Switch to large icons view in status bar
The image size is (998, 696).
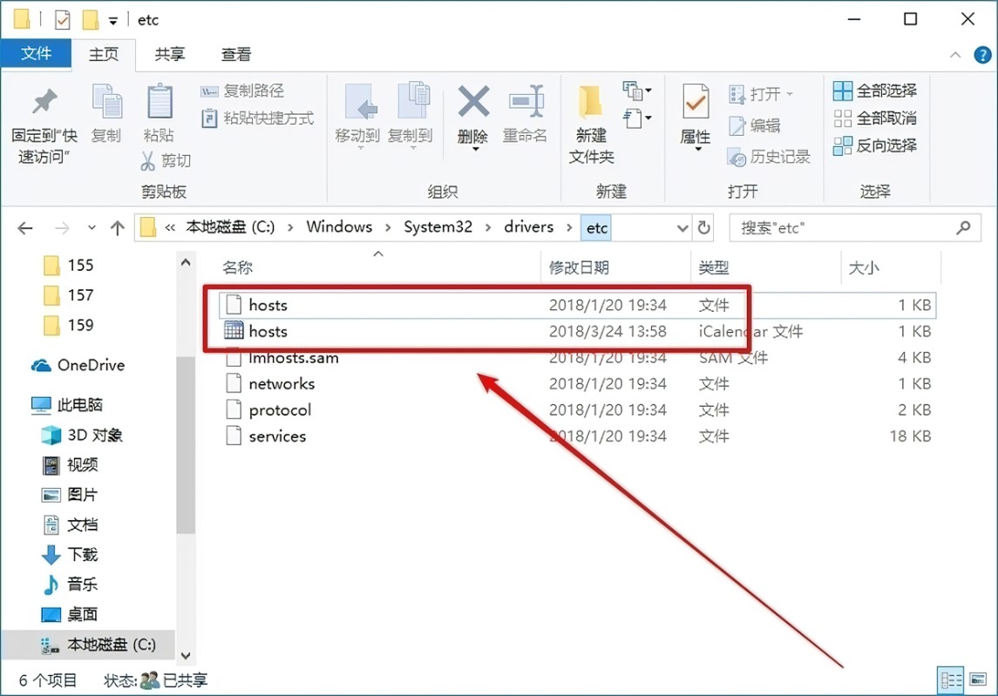click(978, 680)
